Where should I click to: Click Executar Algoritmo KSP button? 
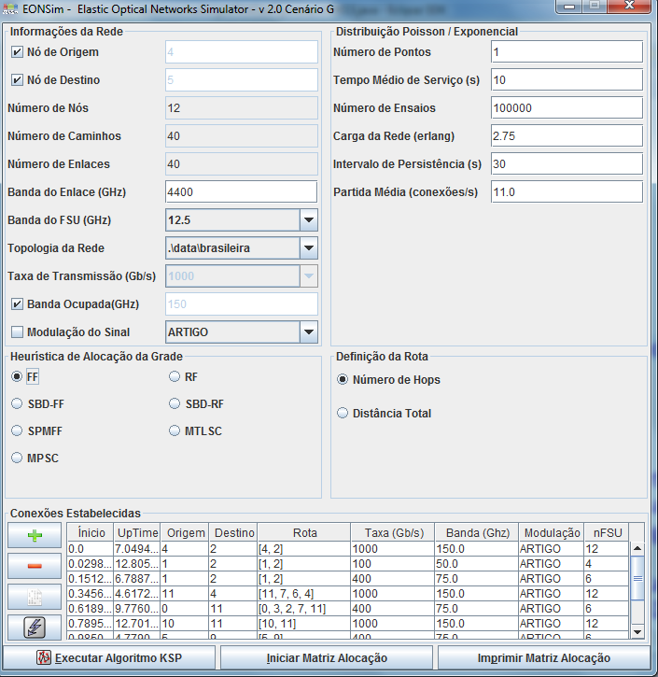109,658
